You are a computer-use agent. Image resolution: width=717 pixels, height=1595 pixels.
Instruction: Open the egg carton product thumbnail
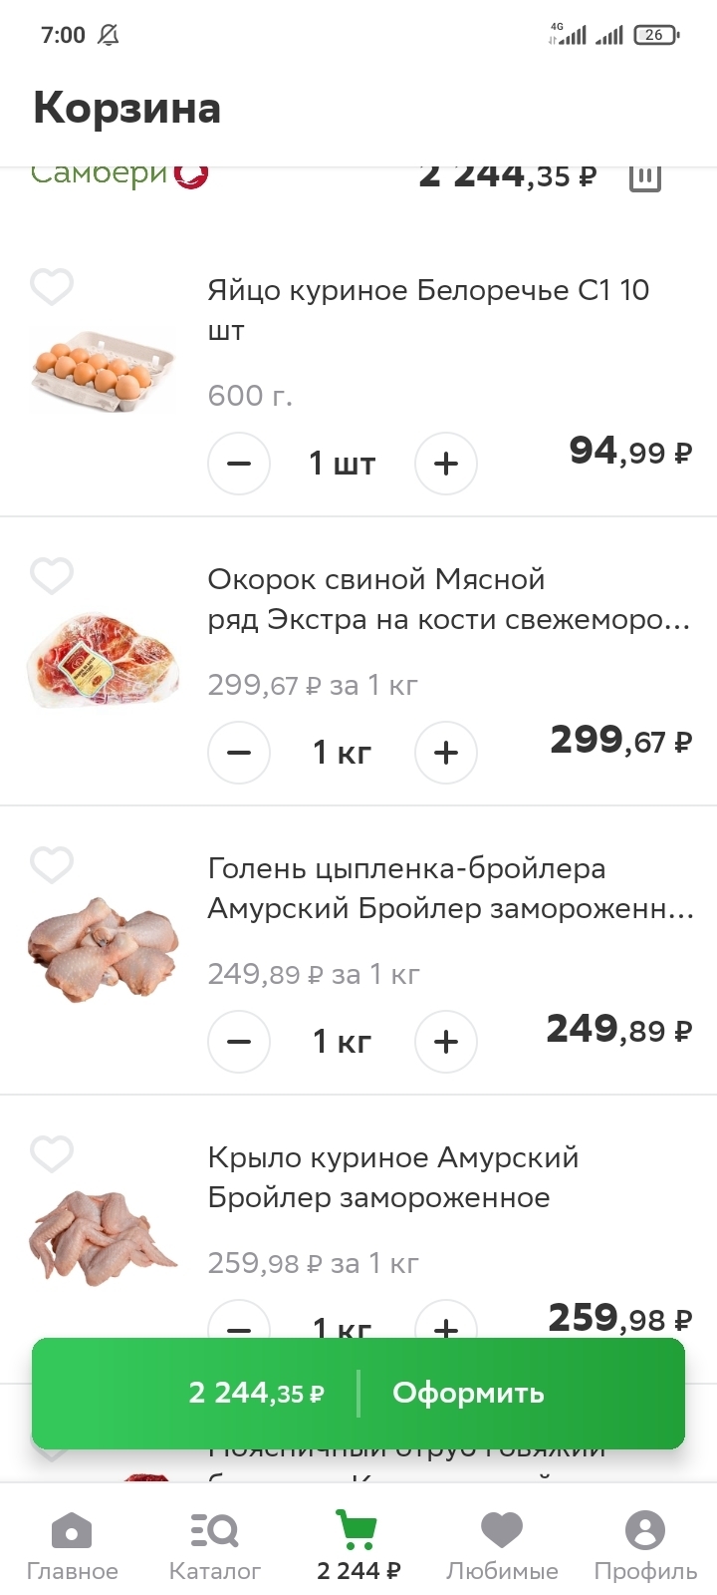(x=103, y=371)
